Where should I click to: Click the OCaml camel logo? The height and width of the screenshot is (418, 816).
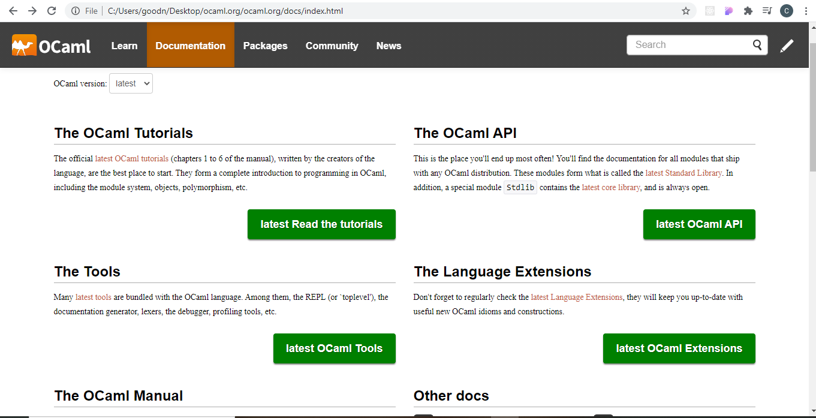click(52, 46)
